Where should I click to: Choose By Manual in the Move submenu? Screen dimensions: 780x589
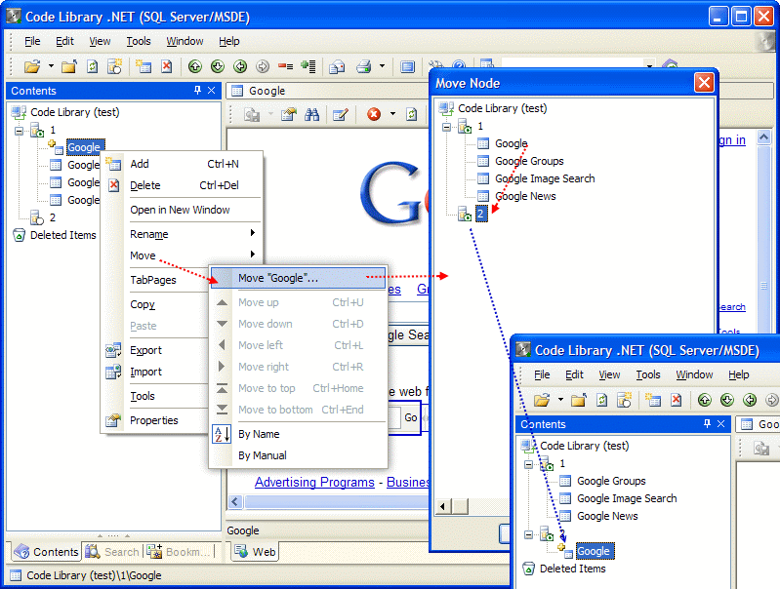click(298, 455)
